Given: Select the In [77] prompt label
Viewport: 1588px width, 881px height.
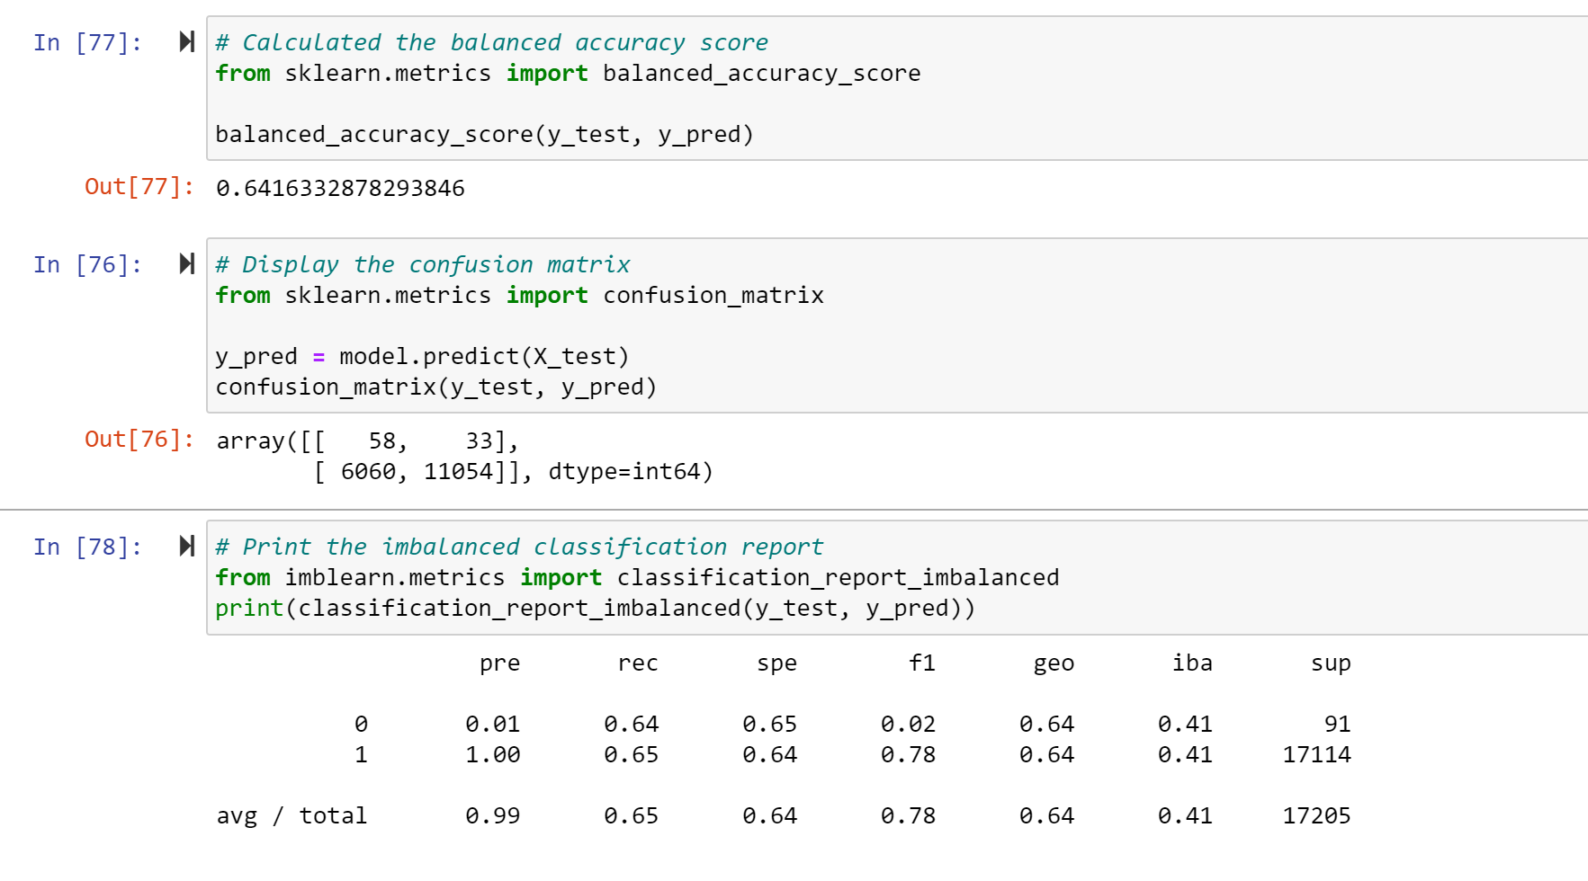Looking at the screenshot, I should [87, 42].
